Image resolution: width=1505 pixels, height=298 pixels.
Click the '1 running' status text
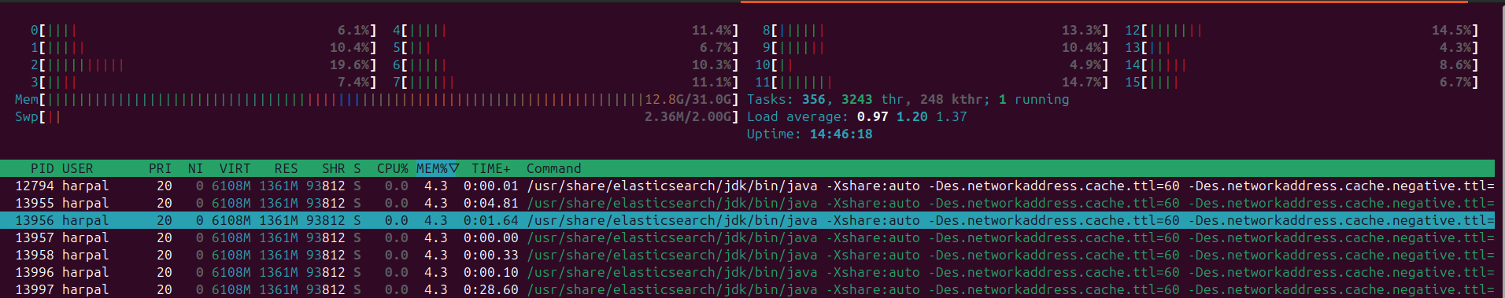coord(1034,99)
